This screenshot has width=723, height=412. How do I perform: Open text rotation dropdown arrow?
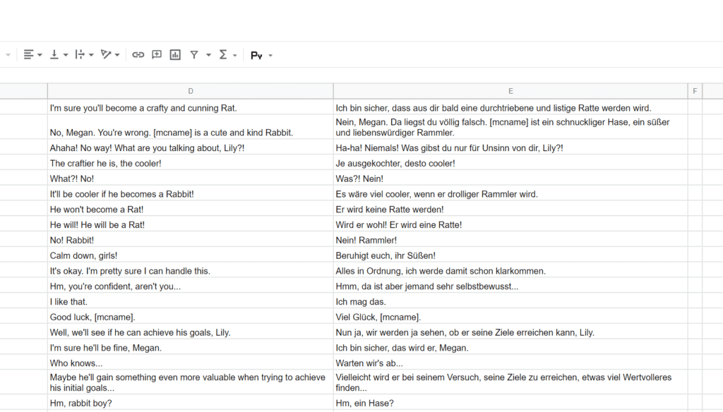117,55
